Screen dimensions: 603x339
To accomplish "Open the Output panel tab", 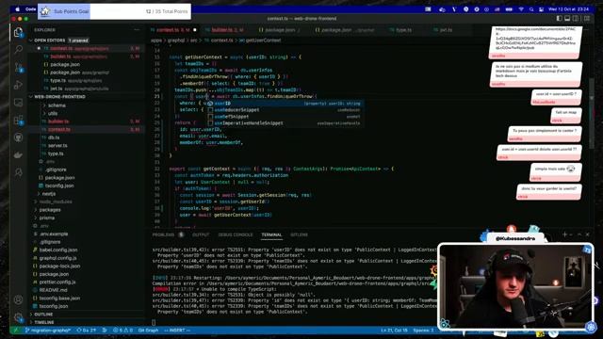I will [x=201, y=234].
